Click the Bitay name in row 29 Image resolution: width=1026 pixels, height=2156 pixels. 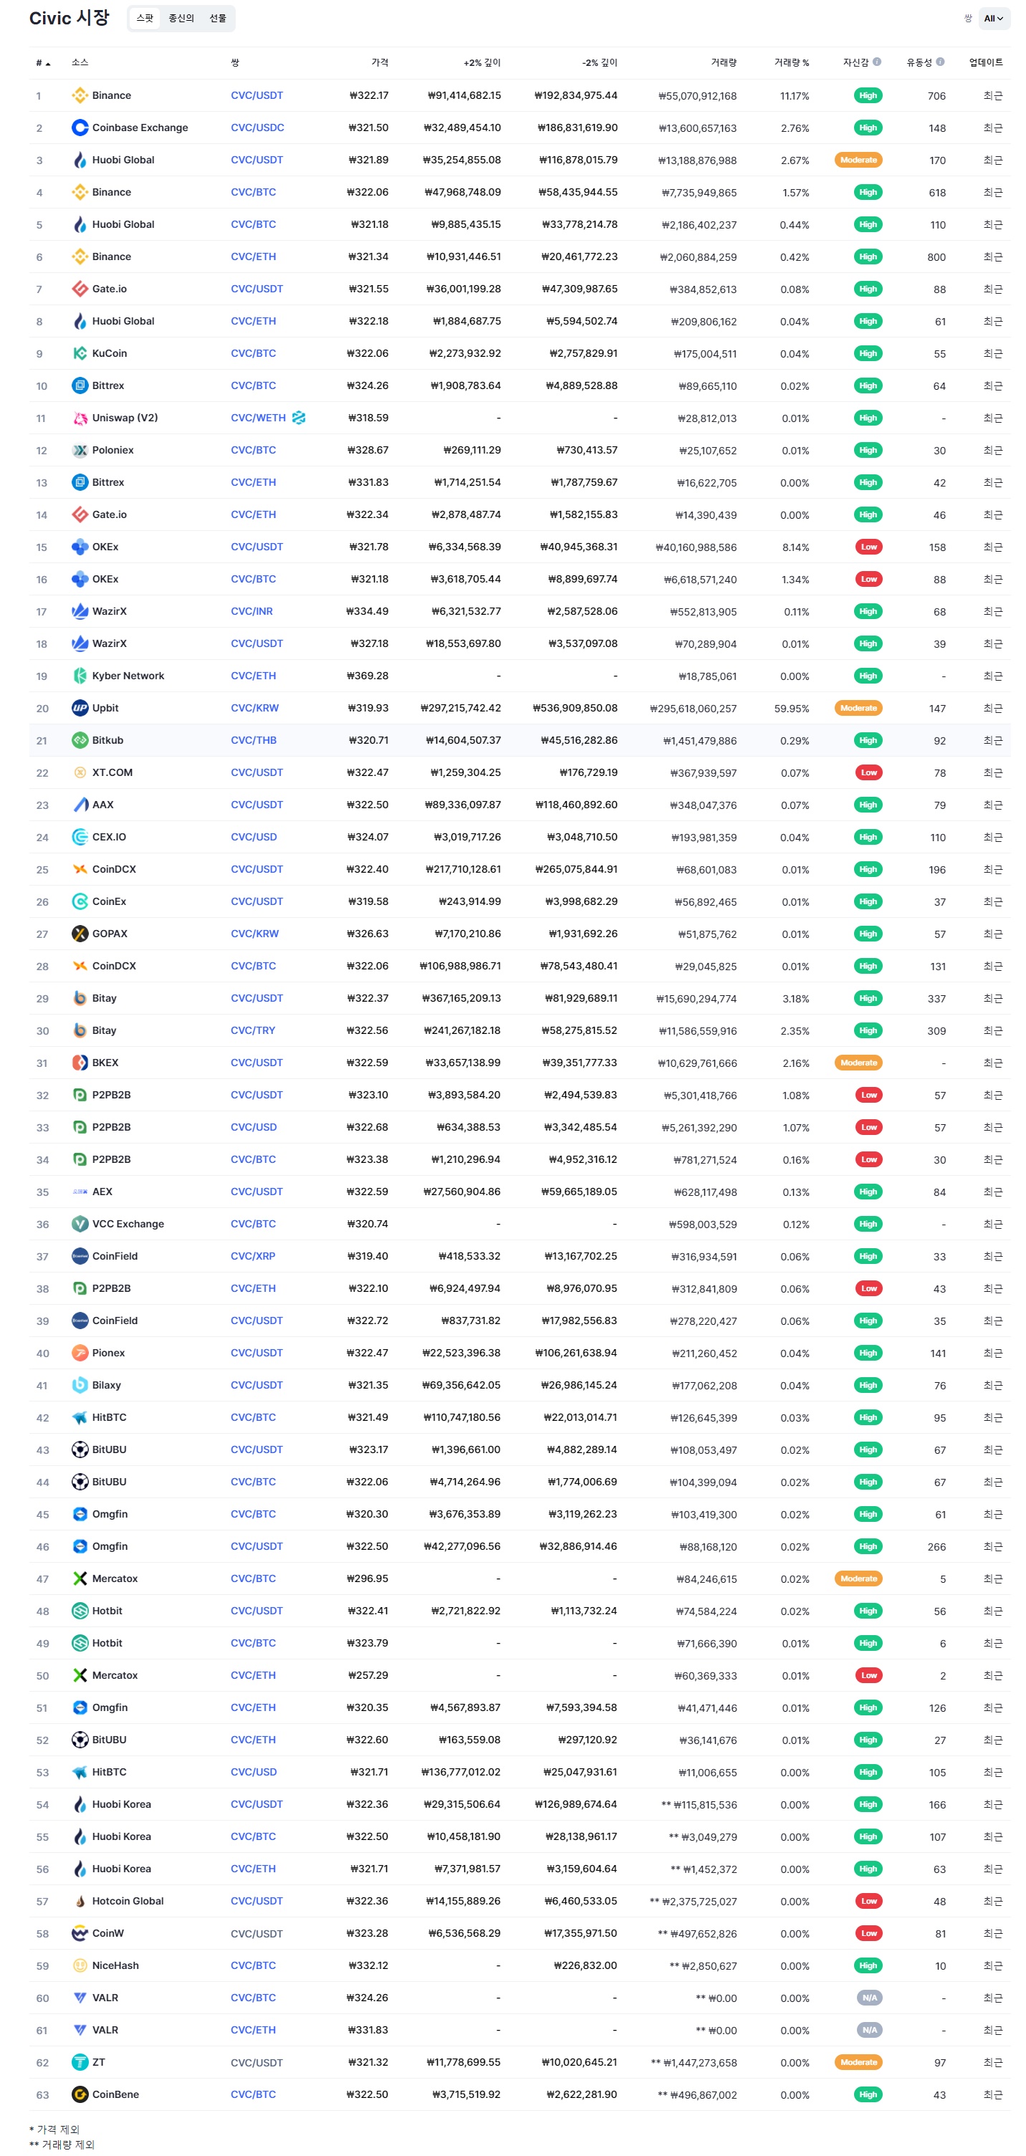(x=105, y=997)
